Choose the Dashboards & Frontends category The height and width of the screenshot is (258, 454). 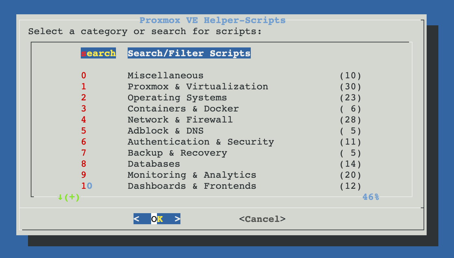pos(192,186)
